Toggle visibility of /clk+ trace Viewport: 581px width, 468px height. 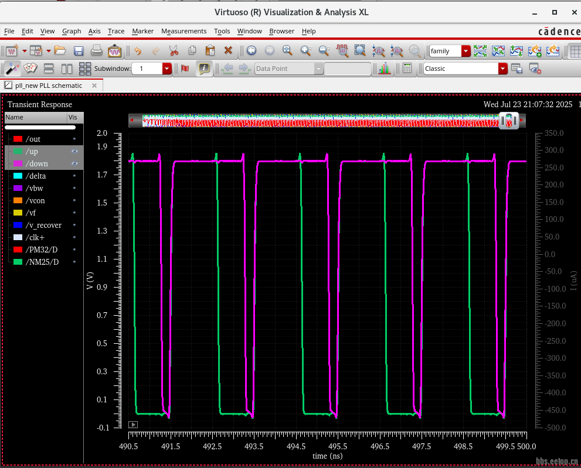click(x=74, y=237)
